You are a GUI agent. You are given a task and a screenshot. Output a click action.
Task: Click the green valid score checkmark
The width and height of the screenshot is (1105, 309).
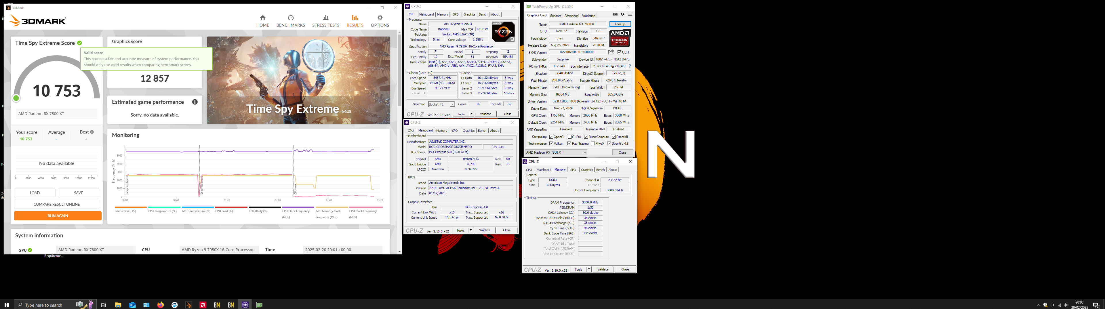pyautogui.click(x=79, y=43)
